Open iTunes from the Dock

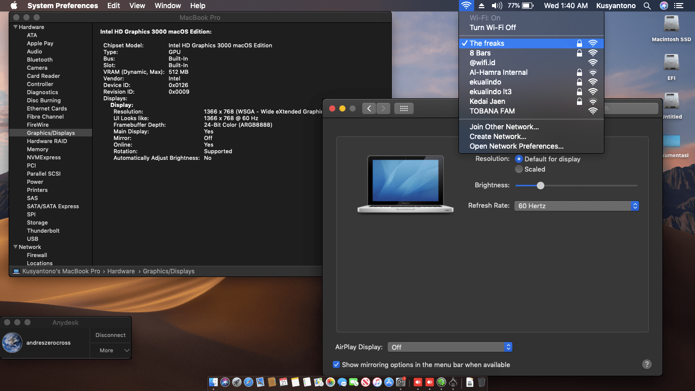[x=378, y=382]
